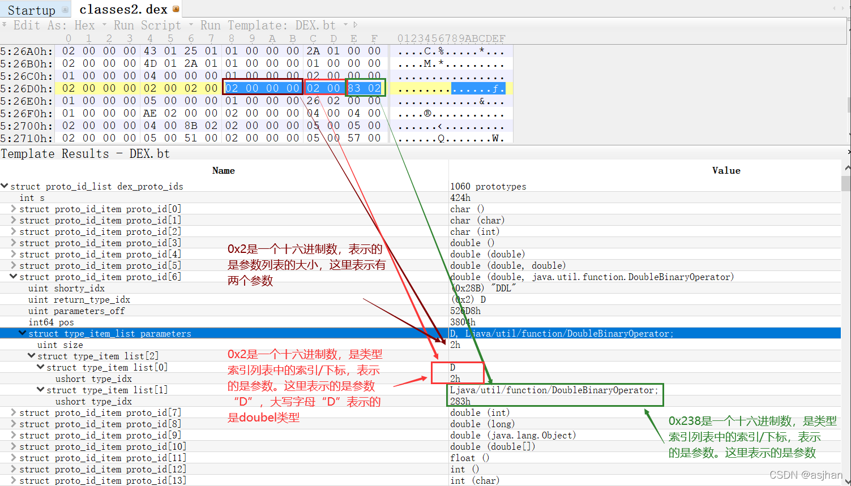851x486 pixels.
Task: Collapse type_item list[0] struct
Action: [41, 367]
